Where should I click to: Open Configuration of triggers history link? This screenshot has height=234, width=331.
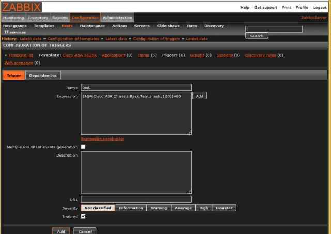pyautogui.click(x=156, y=39)
